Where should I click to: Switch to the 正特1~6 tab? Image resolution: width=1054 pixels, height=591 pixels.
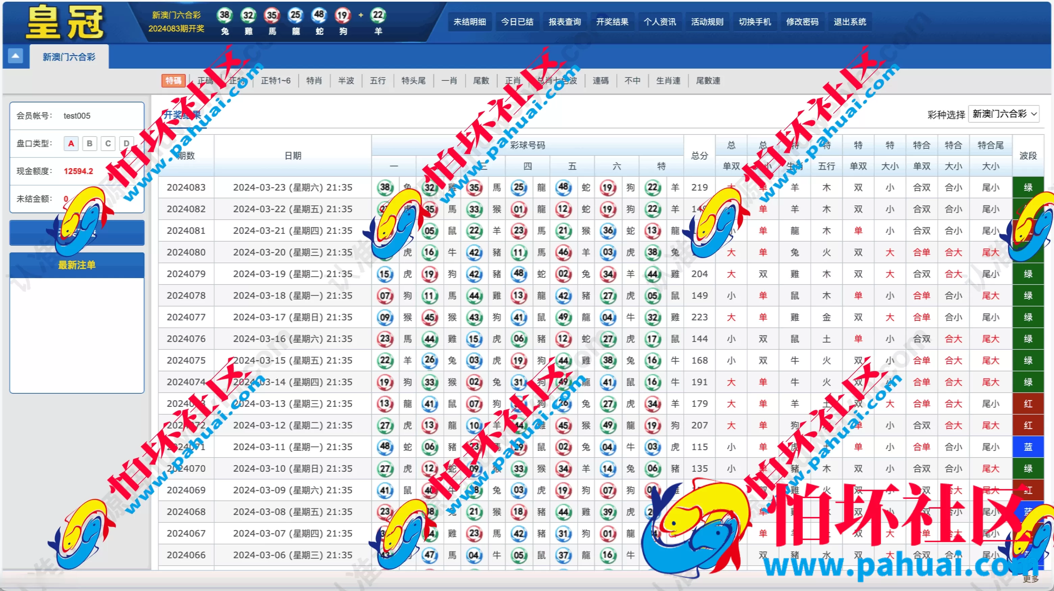(276, 81)
